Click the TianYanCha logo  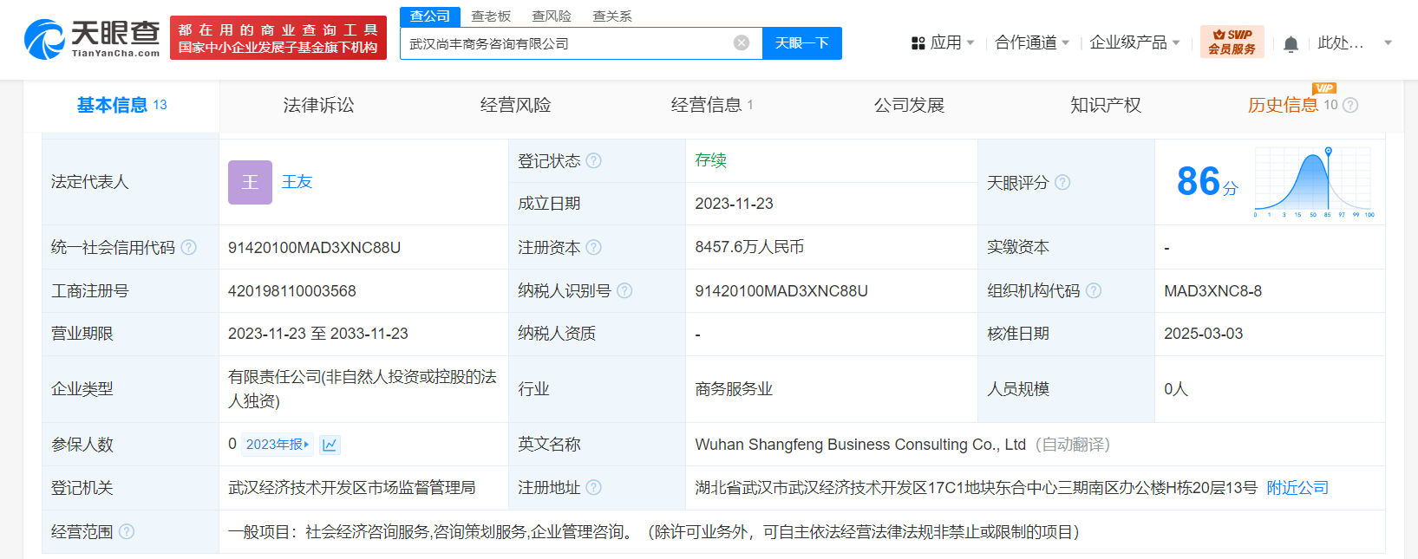(92, 39)
